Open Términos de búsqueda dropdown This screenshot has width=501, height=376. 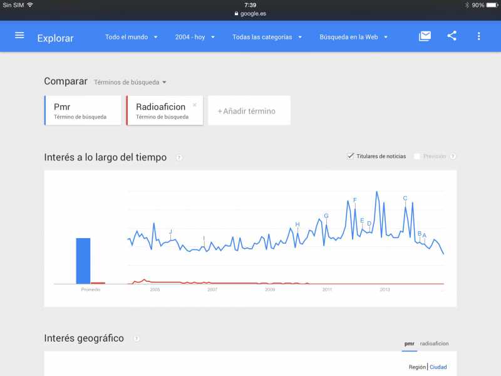tap(130, 82)
